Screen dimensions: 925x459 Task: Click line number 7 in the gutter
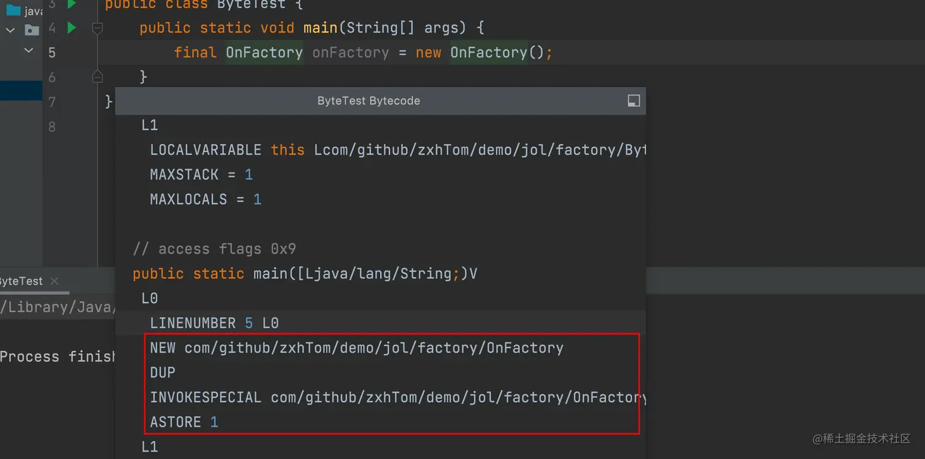tap(51, 101)
